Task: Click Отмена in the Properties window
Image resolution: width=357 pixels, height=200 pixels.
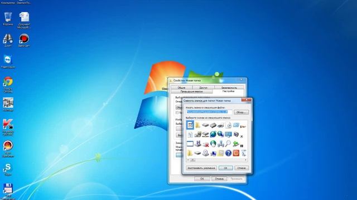Action: tap(219, 179)
